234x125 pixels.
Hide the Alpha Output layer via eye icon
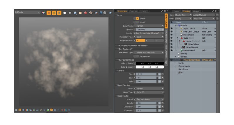(x=171, y=28)
